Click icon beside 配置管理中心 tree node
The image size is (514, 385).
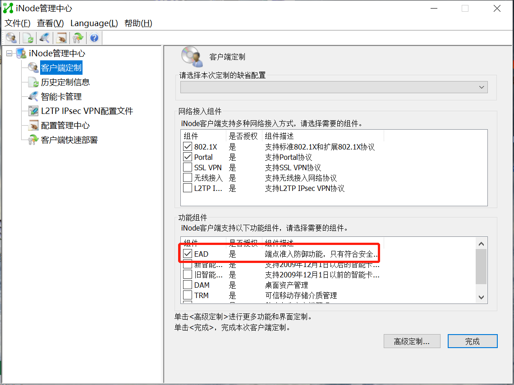click(x=33, y=125)
